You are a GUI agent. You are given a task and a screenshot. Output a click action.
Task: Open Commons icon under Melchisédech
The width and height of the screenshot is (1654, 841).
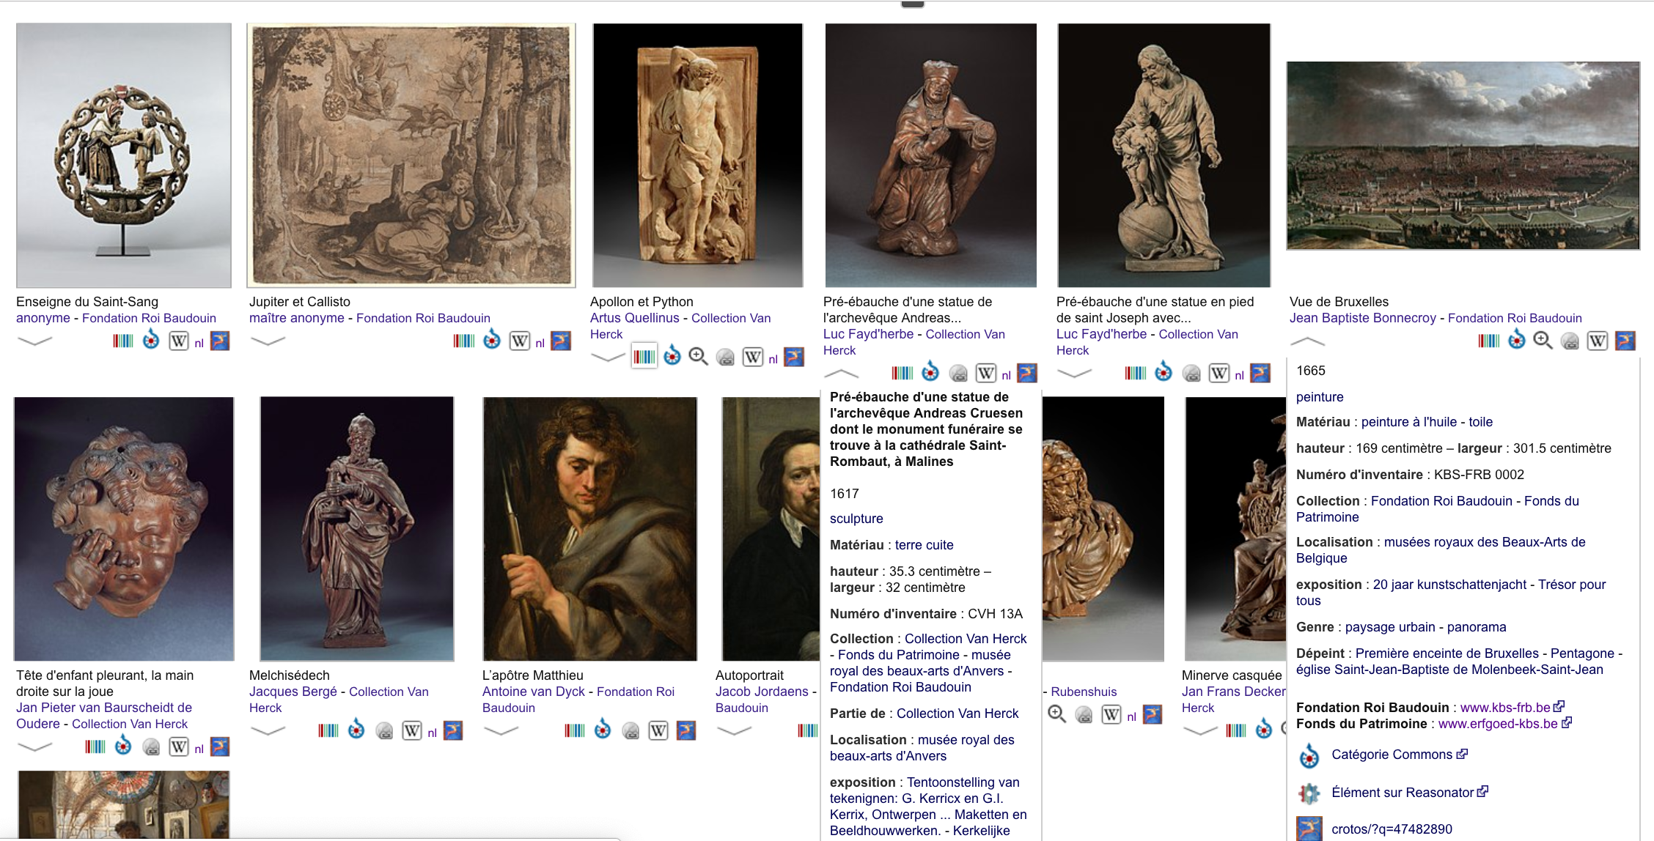356,730
